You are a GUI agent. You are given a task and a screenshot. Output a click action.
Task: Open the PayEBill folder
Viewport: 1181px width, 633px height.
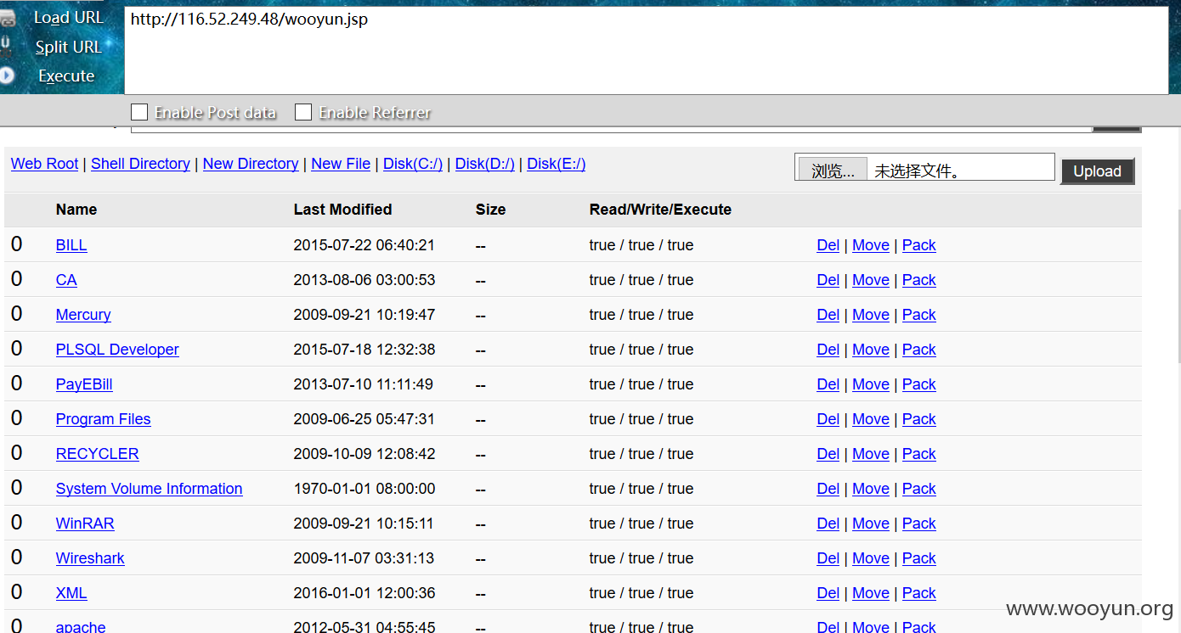point(84,384)
